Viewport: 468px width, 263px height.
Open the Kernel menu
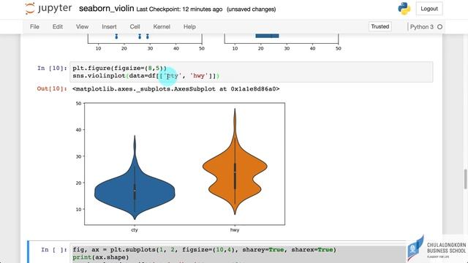point(162,27)
